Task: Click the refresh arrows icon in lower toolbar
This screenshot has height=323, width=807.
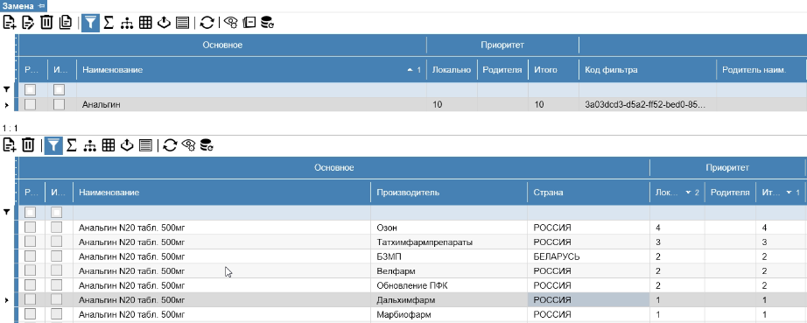Action: (x=170, y=145)
